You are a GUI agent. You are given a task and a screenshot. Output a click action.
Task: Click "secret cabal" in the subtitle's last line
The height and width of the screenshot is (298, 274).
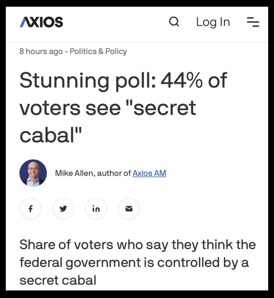[58, 280]
